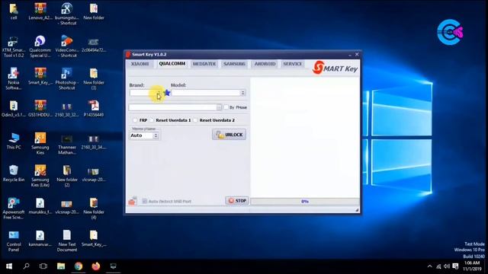Launch the Photoshop shortcut
The height and width of the screenshot is (274, 488).
pyautogui.click(x=66, y=79)
